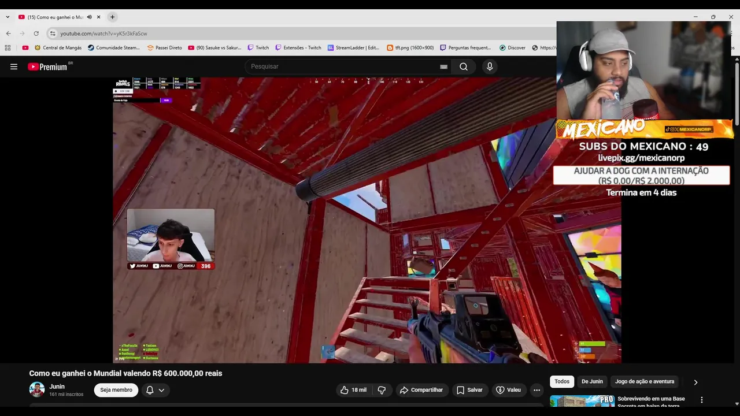Open Junin channel name link

pos(57,387)
